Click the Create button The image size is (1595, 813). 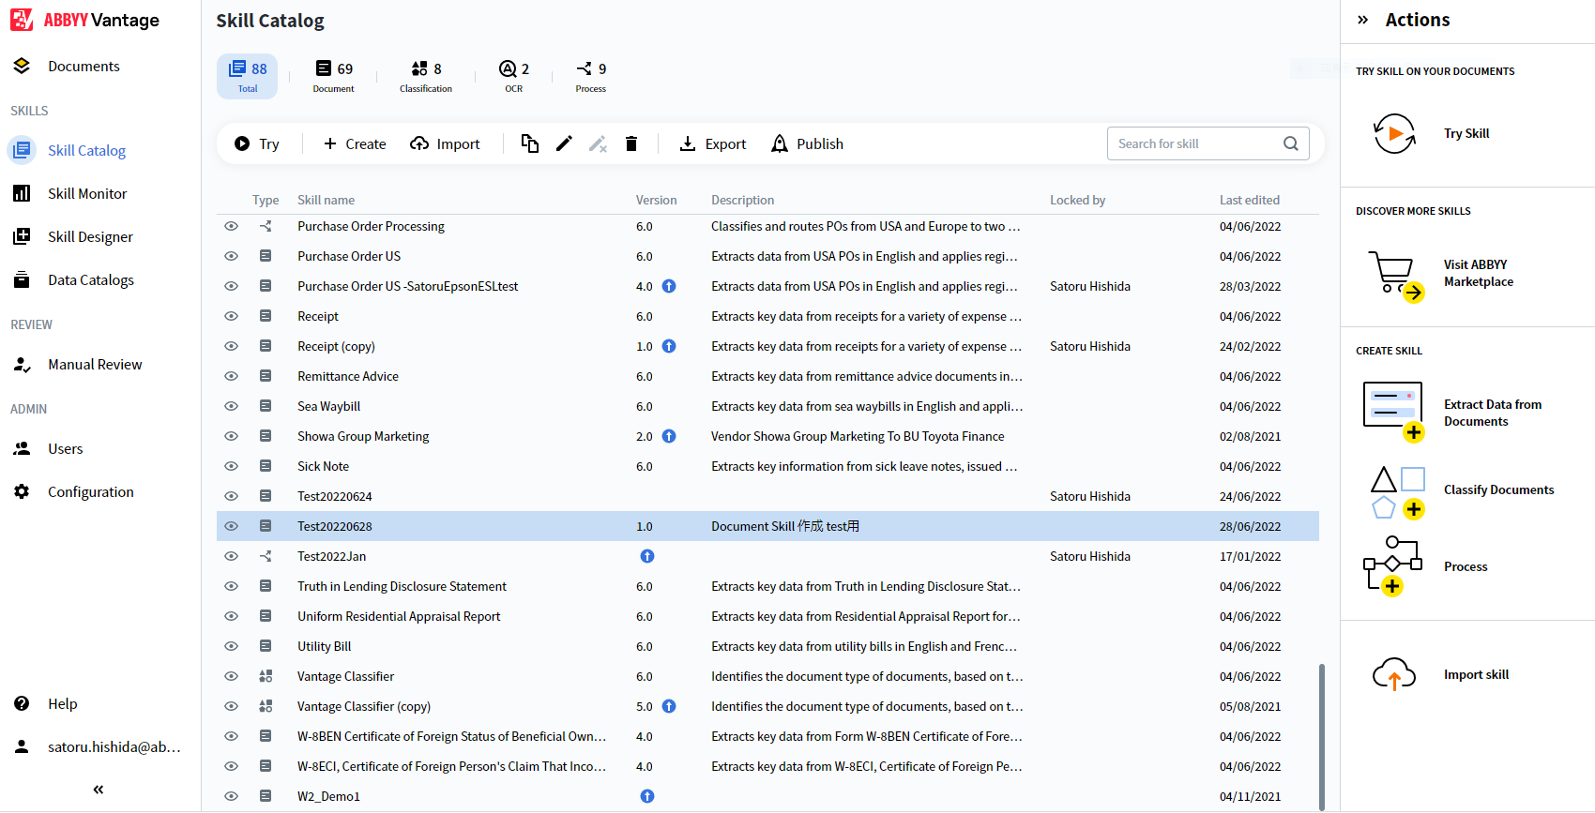point(355,143)
